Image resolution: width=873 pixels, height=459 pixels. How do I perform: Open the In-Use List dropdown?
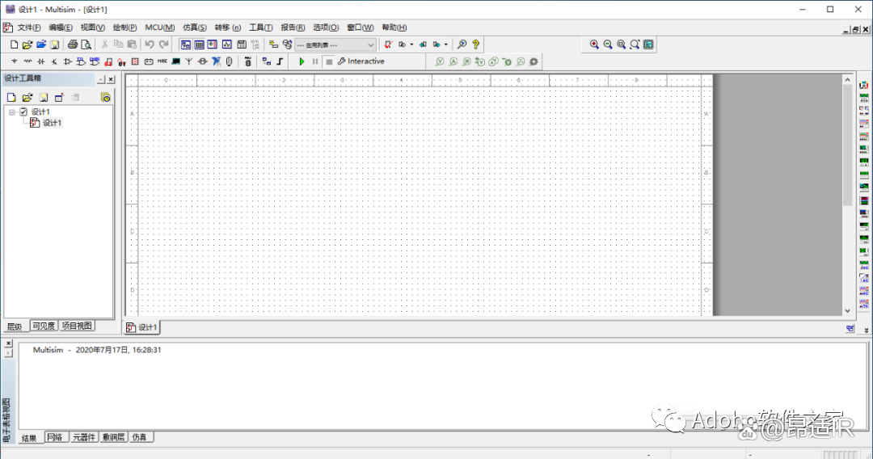coord(335,45)
